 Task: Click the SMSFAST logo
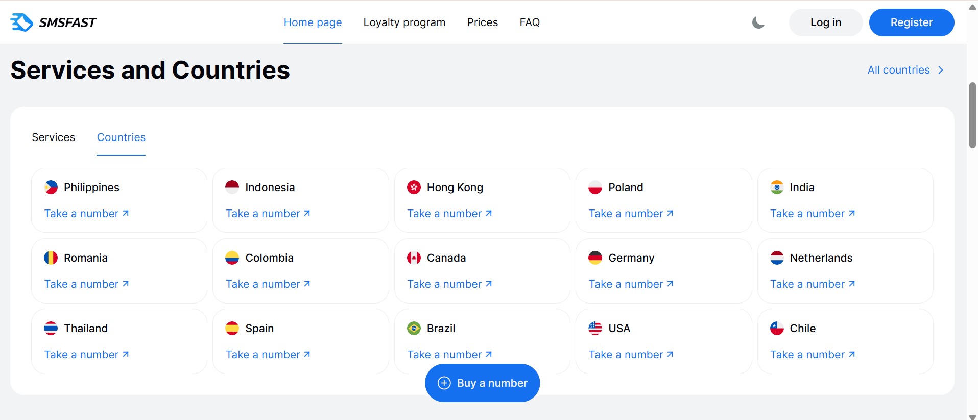click(x=53, y=22)
